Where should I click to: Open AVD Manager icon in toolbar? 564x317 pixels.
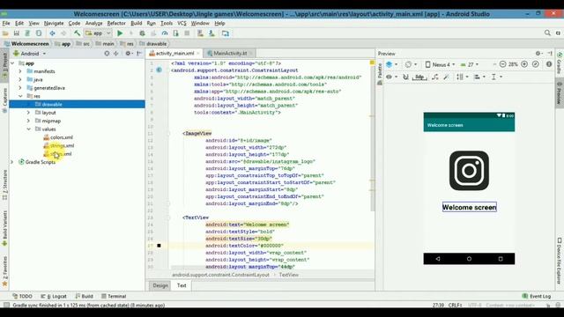click(x=200, y=33)
